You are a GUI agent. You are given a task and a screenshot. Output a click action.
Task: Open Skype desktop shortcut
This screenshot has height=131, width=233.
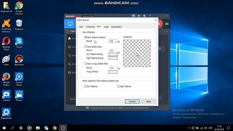[19, 43]
